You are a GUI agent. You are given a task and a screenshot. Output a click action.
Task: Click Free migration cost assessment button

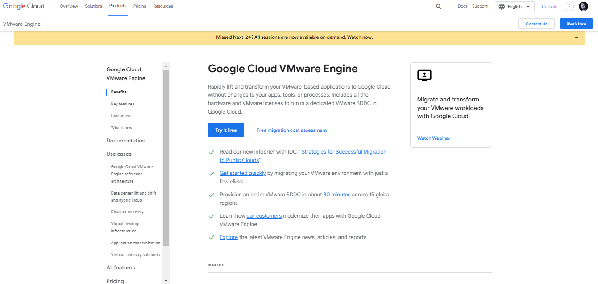[x=291, y=130]
